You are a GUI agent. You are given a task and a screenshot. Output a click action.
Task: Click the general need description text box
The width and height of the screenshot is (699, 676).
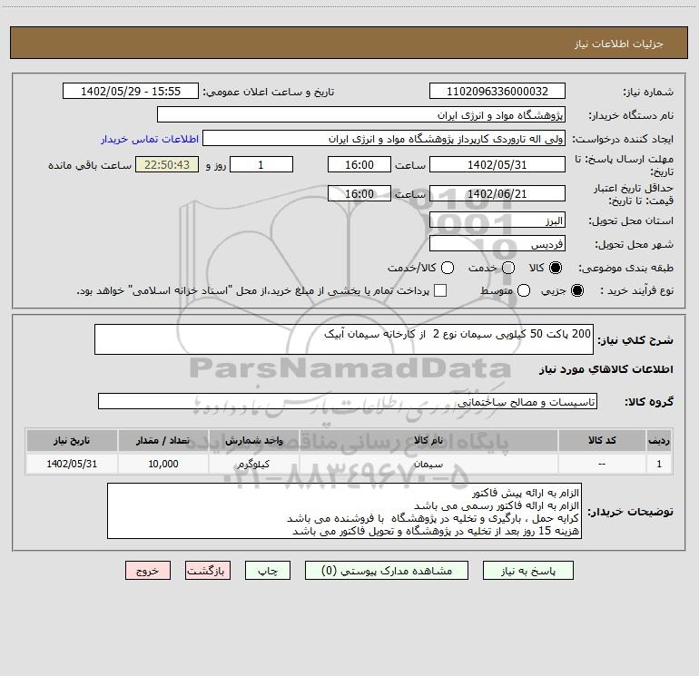(x=344, y=339)
